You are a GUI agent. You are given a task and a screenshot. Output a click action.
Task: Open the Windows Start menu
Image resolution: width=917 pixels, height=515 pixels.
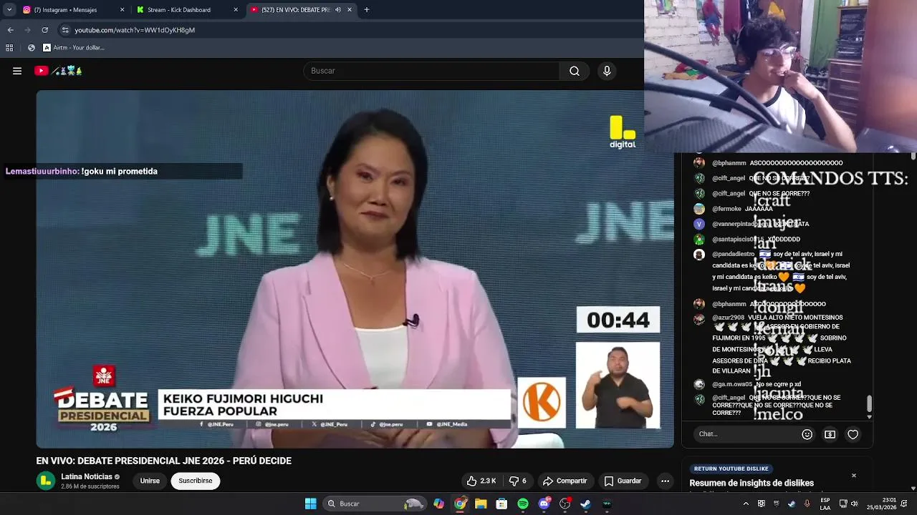tap(310, 504)
